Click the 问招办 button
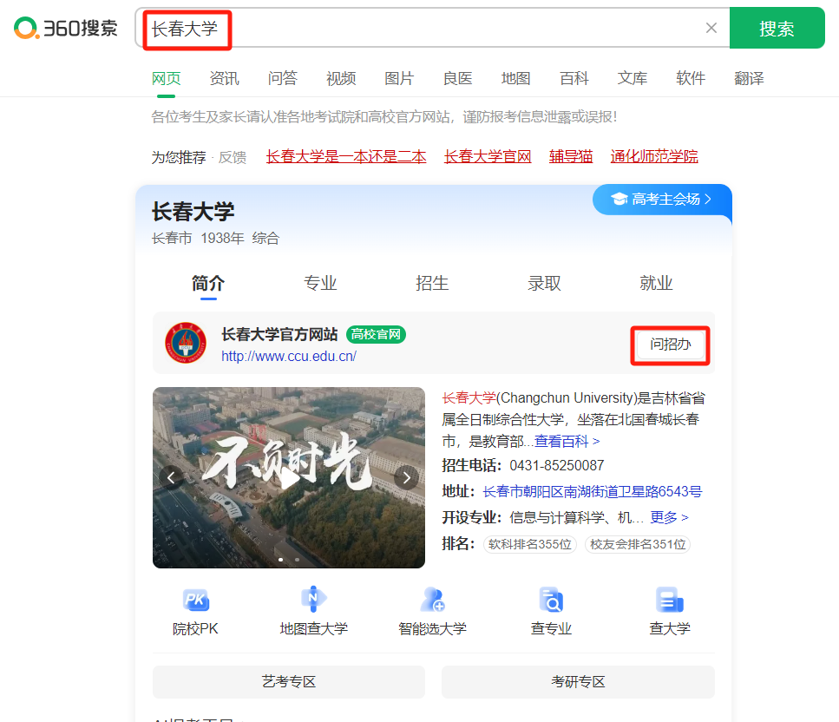839x722 pixels. click(671, 345)
